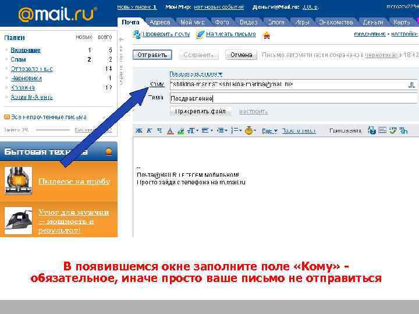Screen dimensions: 419x314
Task: Open the Корзина folder
Action: 23,88
